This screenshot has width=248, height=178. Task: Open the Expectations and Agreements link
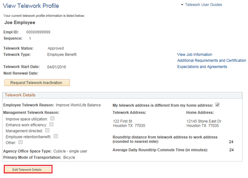pyautogui.click(x=202, y=67)
